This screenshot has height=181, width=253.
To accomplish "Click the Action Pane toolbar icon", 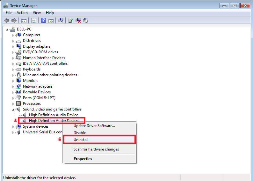I will tap(51, 21).
